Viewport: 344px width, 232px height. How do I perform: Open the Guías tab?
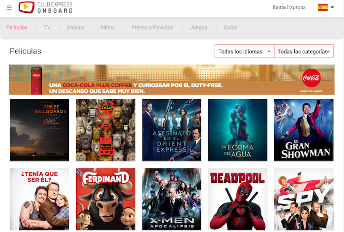coord(230,28)
